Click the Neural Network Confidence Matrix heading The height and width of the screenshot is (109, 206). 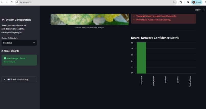click(x=155, y=38)
